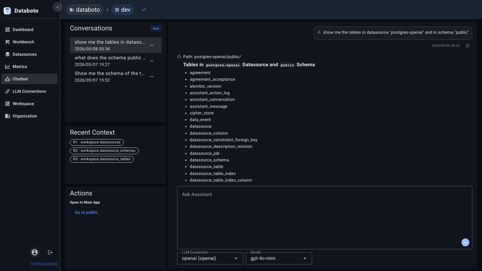Click the logout icon
This screenshot has width=482, height=271.
tap(50, 252)
